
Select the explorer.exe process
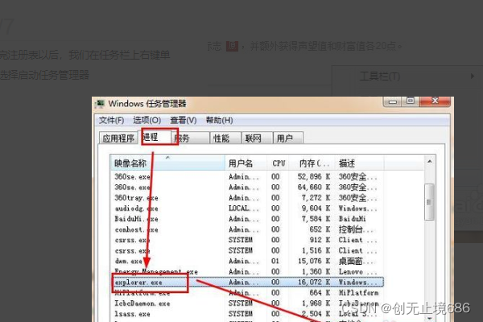click(247, 282)
